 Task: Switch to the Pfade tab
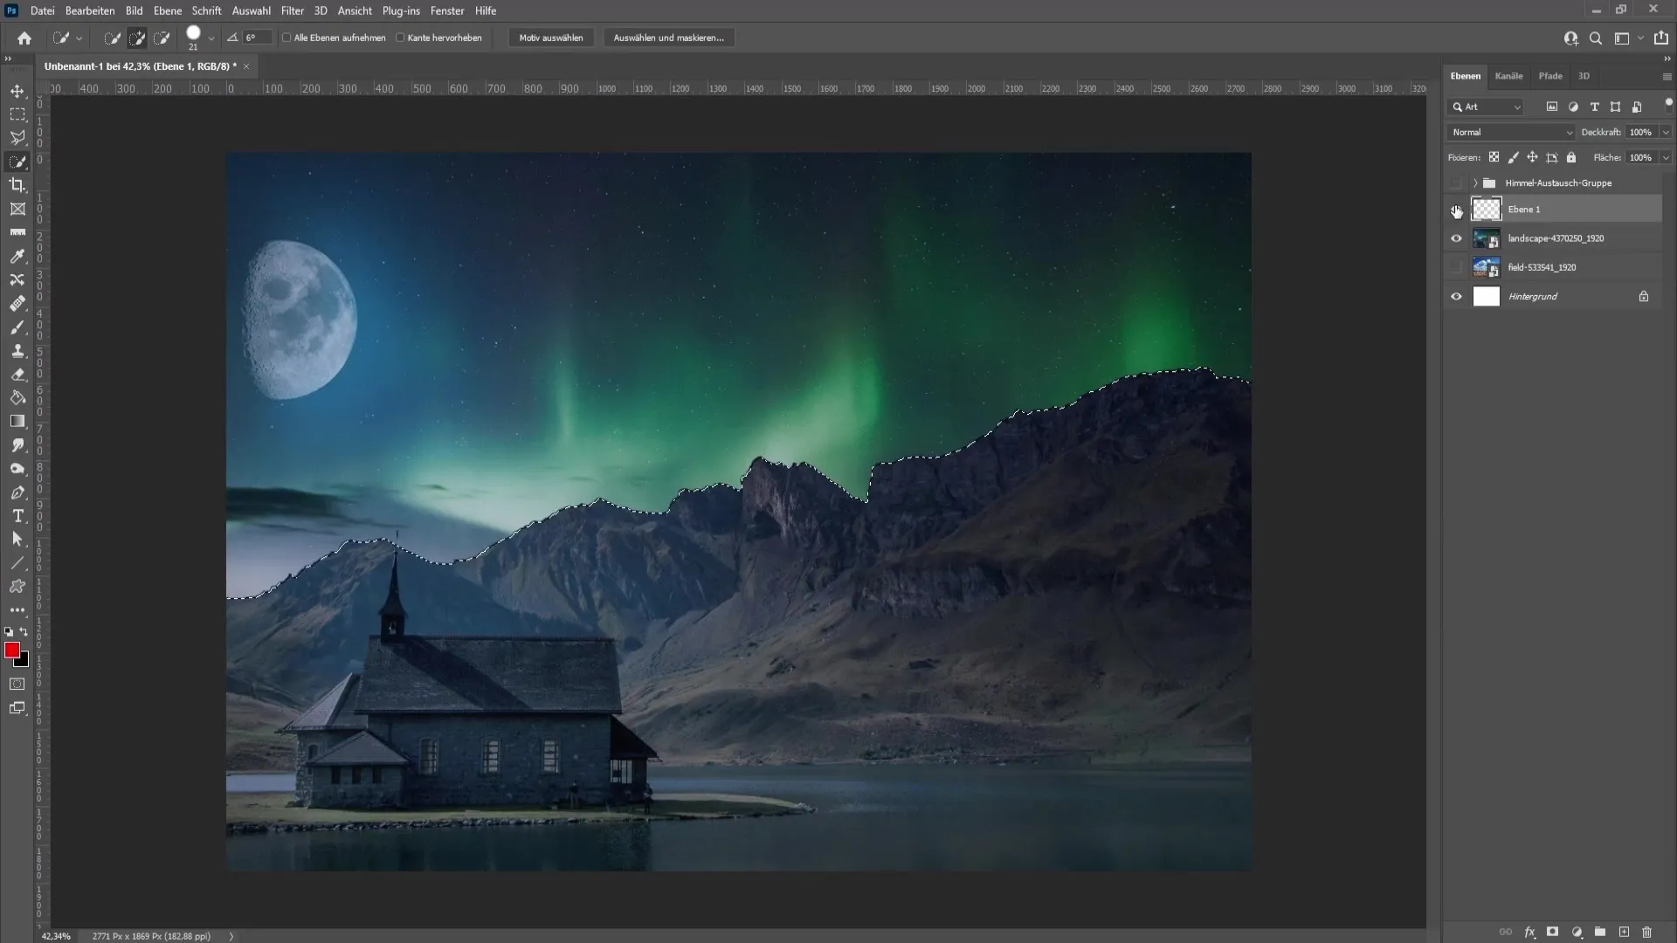[x=1550, y=75]
